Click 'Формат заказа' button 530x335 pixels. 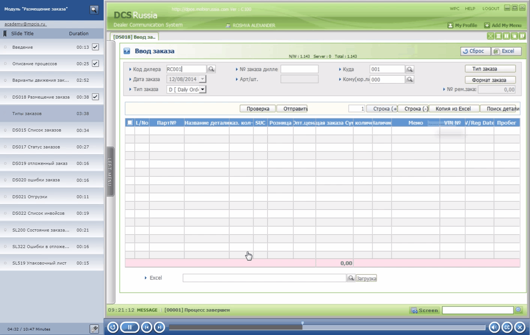pos(490,80)
